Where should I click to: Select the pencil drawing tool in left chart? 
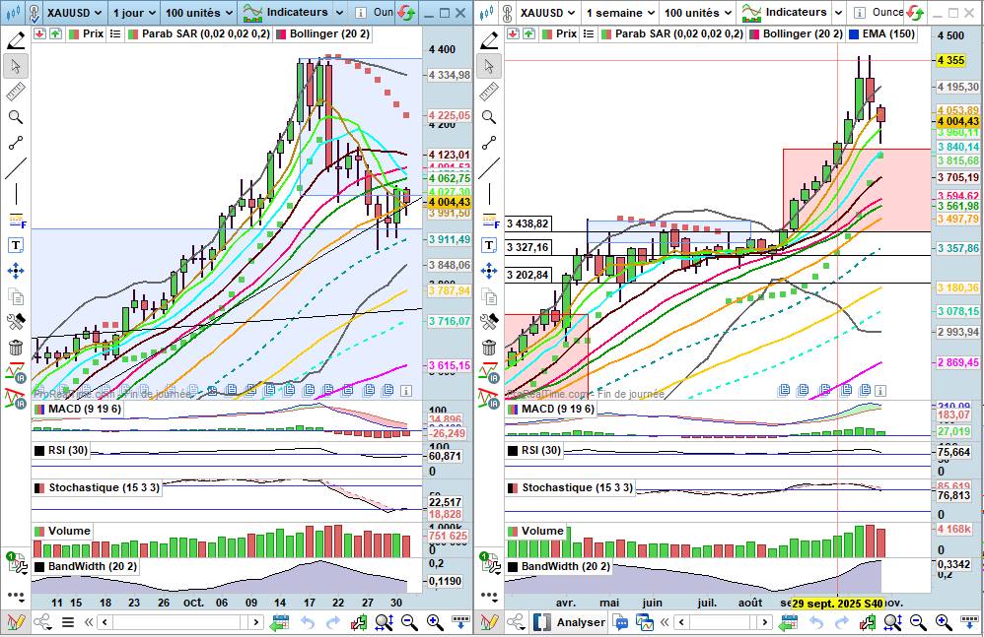tap(16, 40)
